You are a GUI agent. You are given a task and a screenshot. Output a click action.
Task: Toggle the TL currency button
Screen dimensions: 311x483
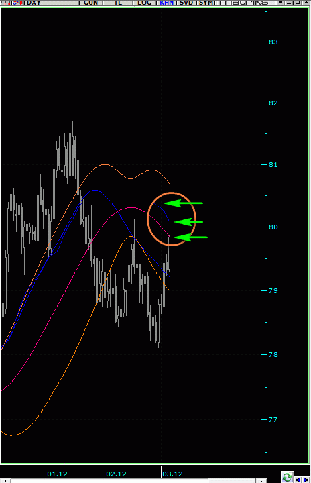pyautogui.click(x=118, y=3)
